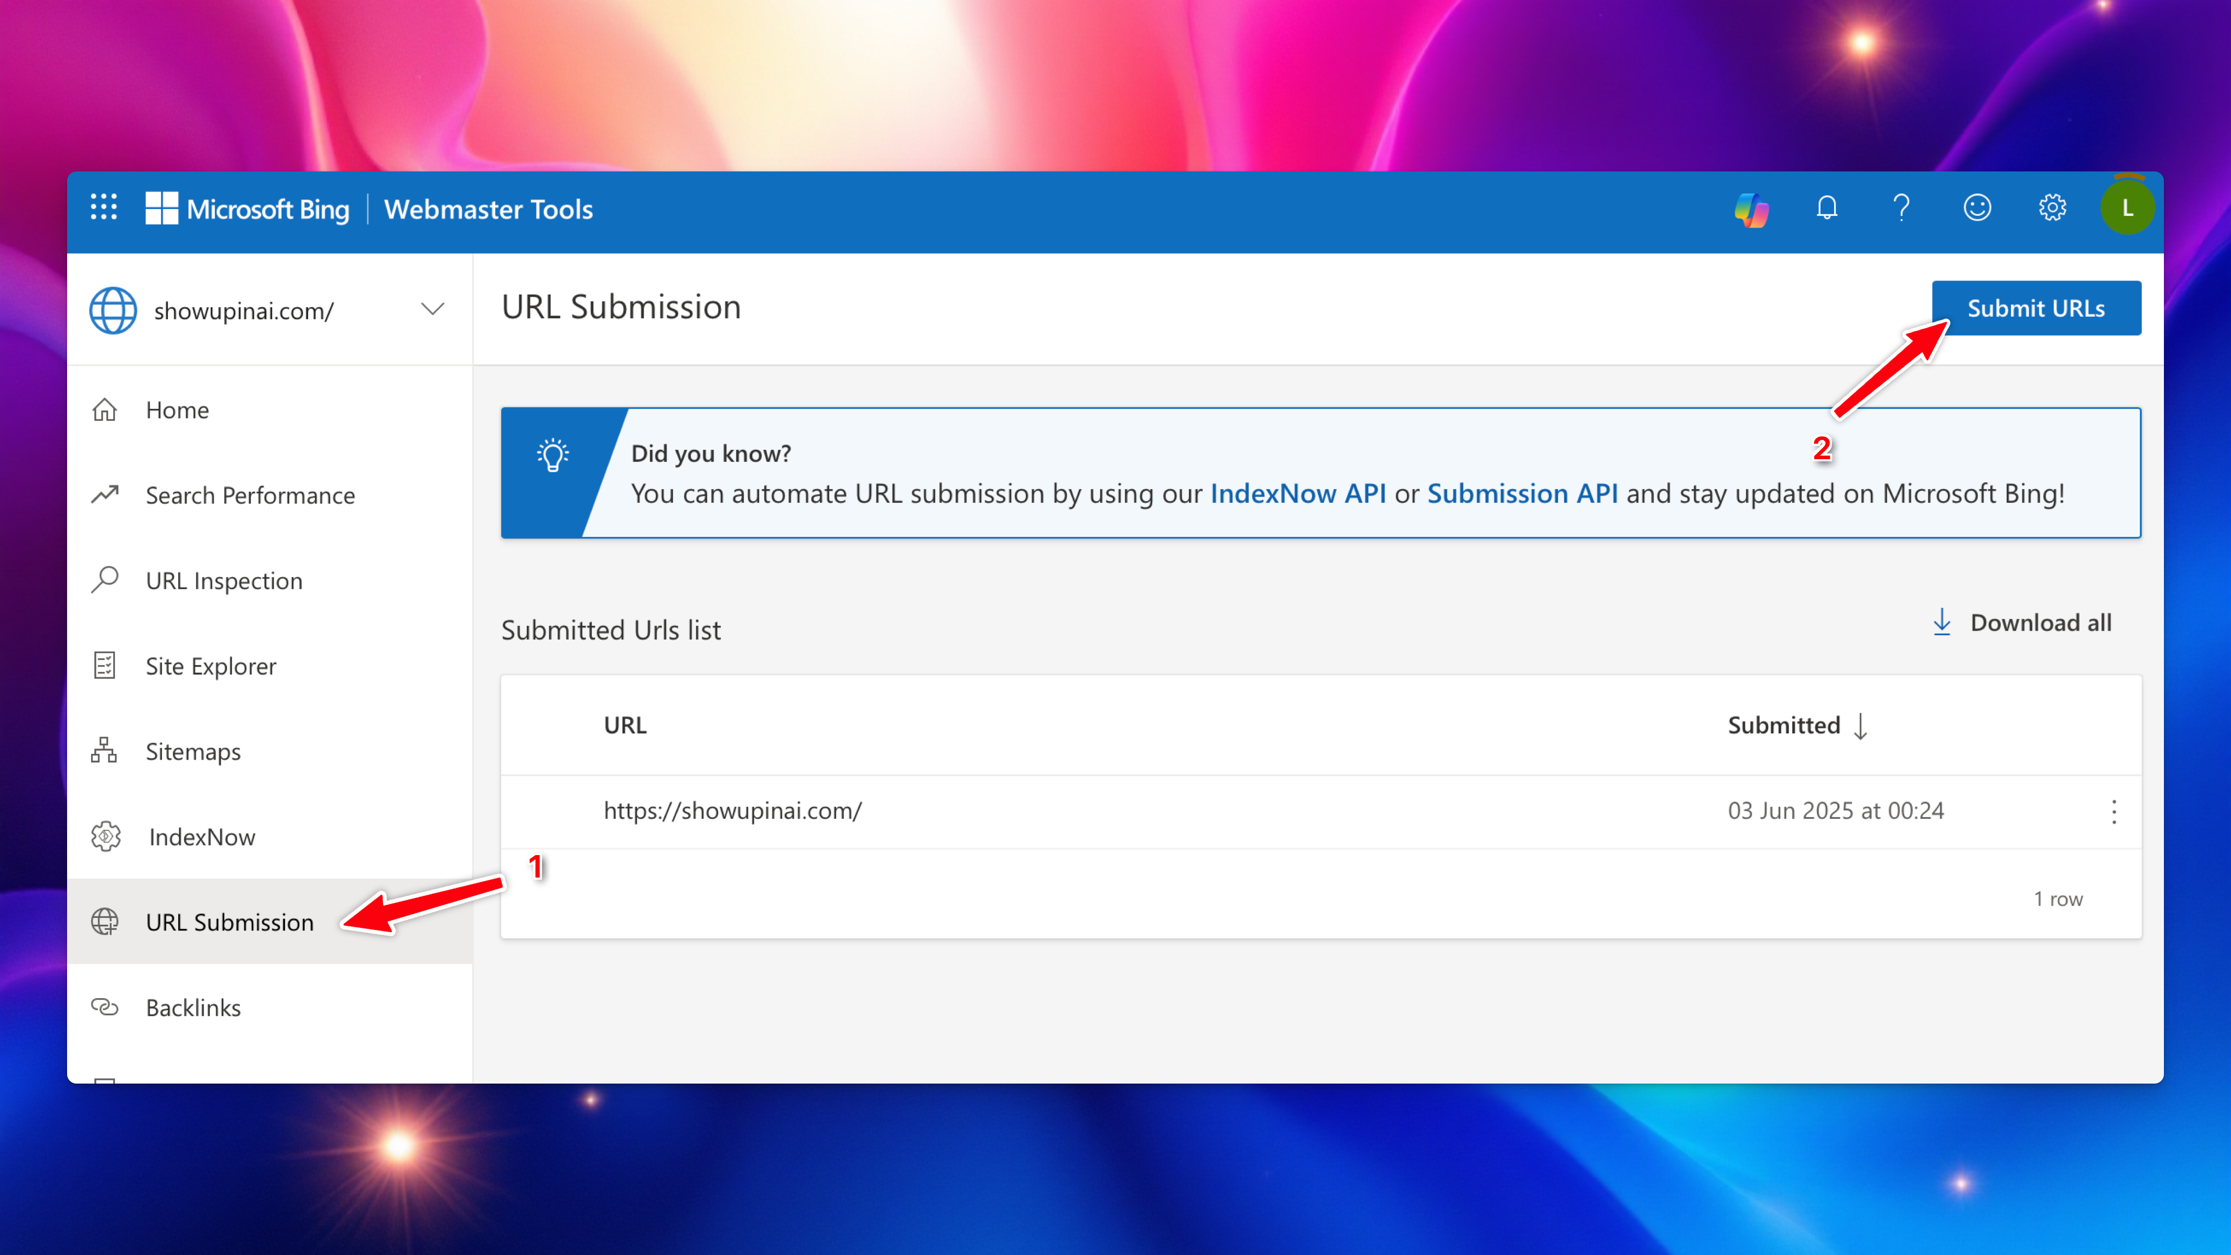Screen dimensions: 2231x1255
Task: Open feedback smiley icon
Action: 1976,208
